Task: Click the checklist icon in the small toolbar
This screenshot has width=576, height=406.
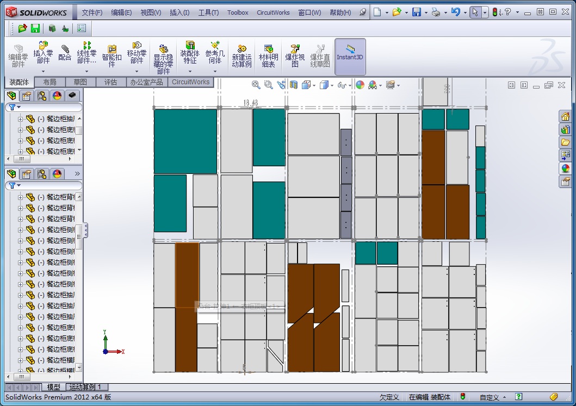Action: pyautogui.click(x=81, y=28)
